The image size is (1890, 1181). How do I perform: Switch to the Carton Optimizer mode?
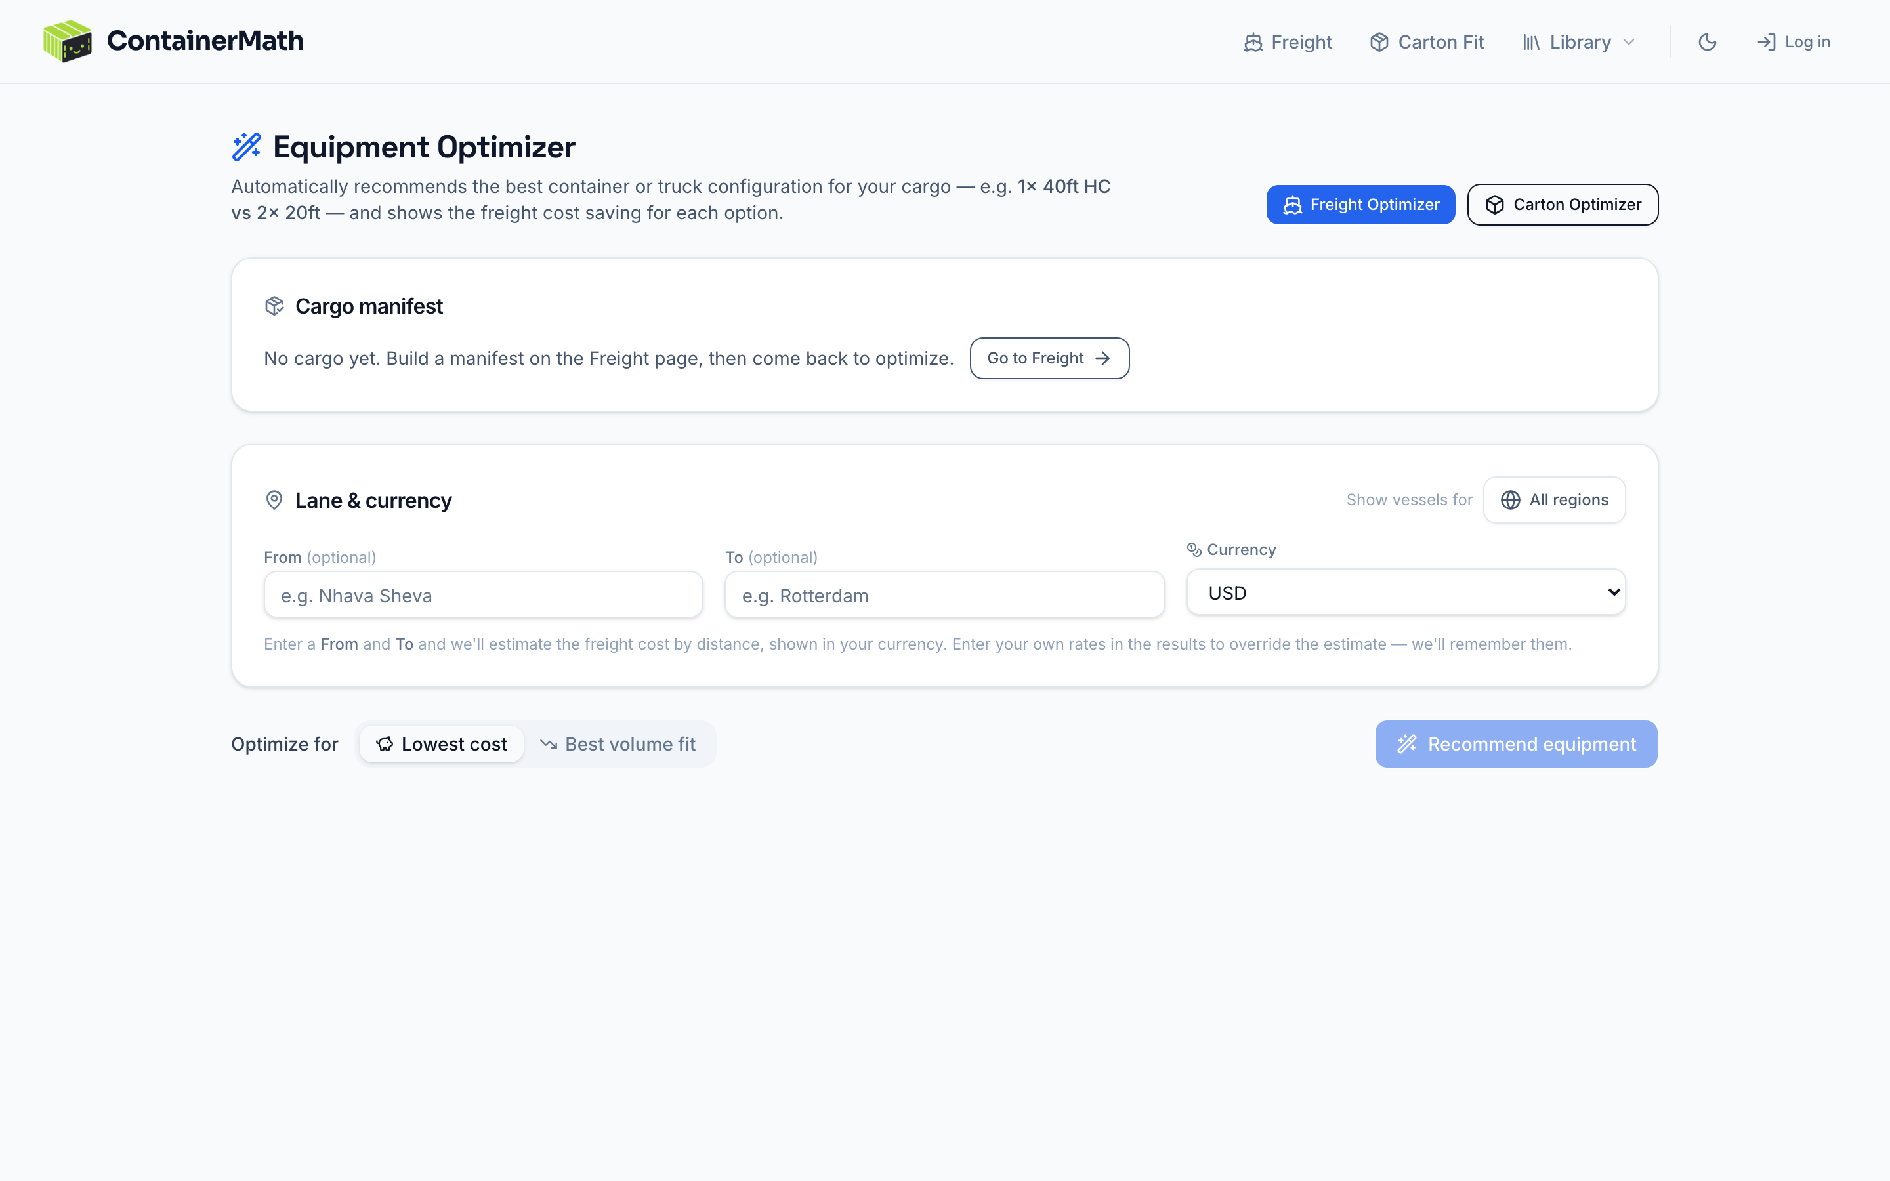1563,205
